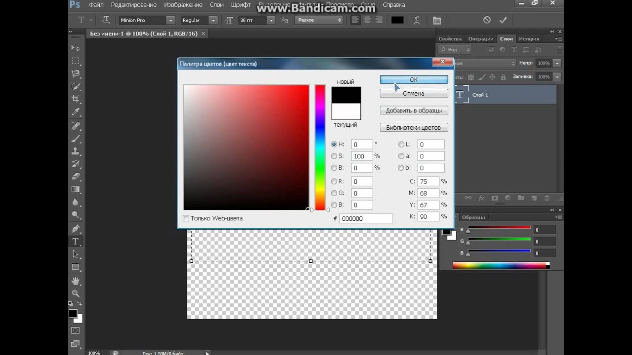Click OK in the color picker
Viewport: 632px width, 355px height.
click(414, 79)
